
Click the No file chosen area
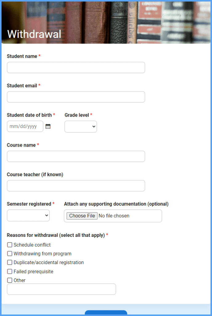click(x=116, y=216)
